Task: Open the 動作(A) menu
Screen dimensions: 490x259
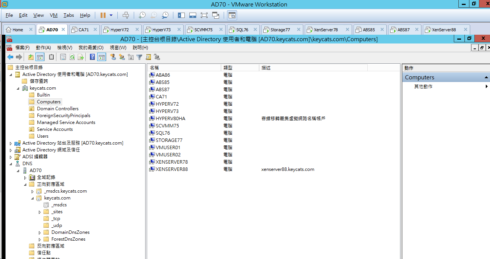Action: (x=43, y=48)
